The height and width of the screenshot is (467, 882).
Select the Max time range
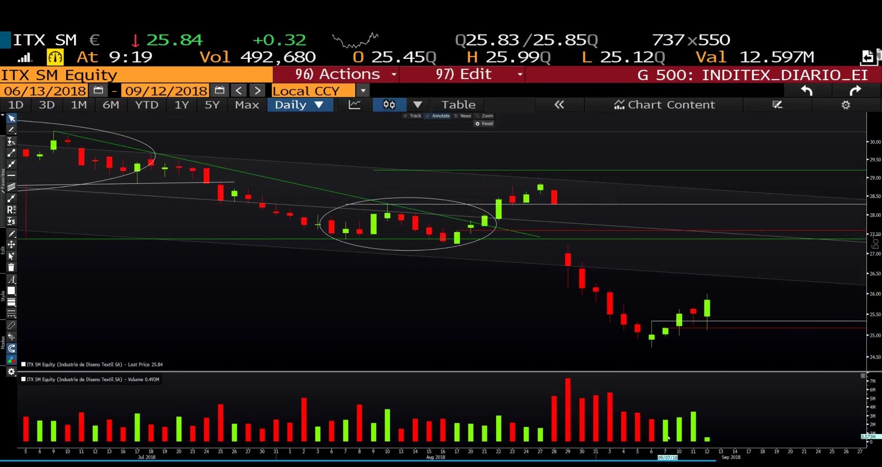click(x=247, y=105)
